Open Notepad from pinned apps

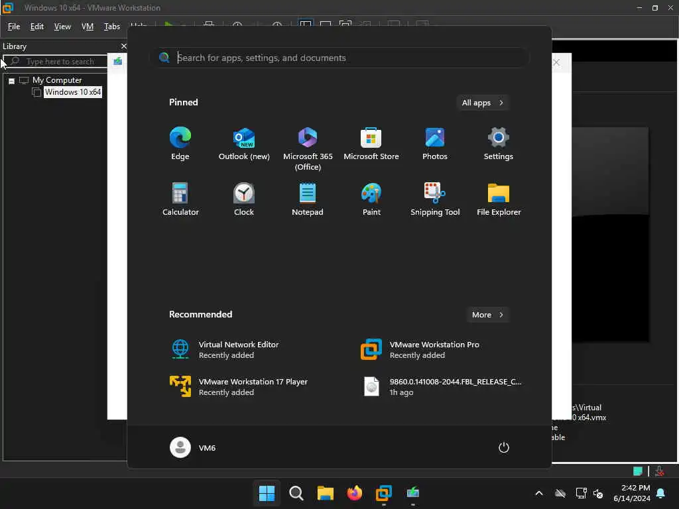pyautogui.click(x=308, y=199)
